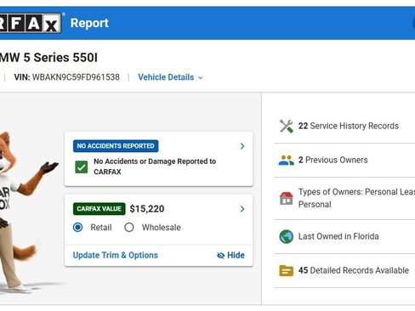415x311 pixels.
Task: Click the NO ACCIDENTS REPORTED badge
Action: click(116, 146)
